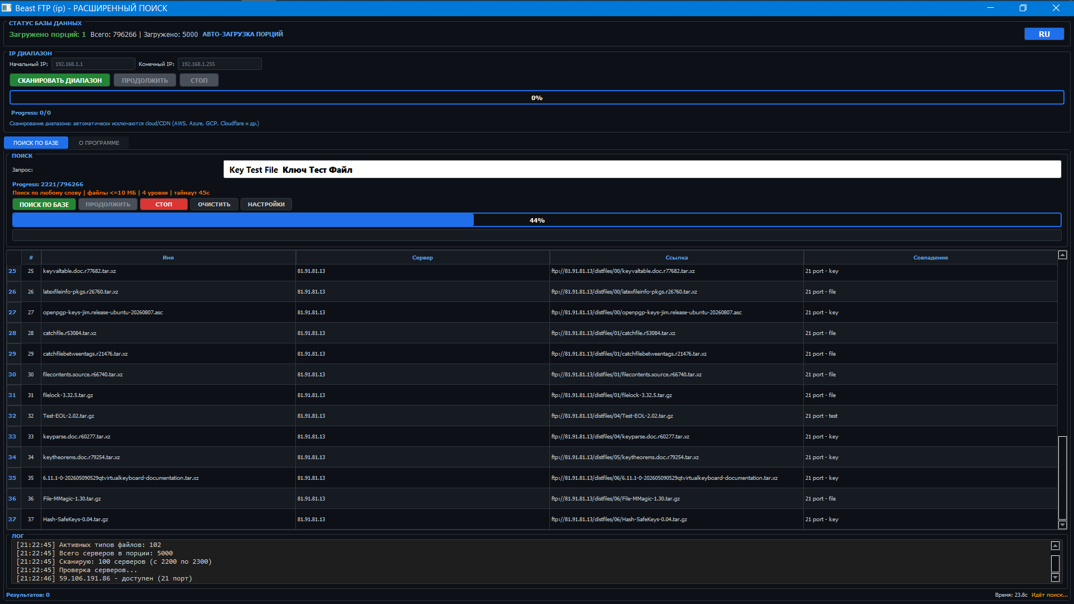Click the # column header

[31, 258]
